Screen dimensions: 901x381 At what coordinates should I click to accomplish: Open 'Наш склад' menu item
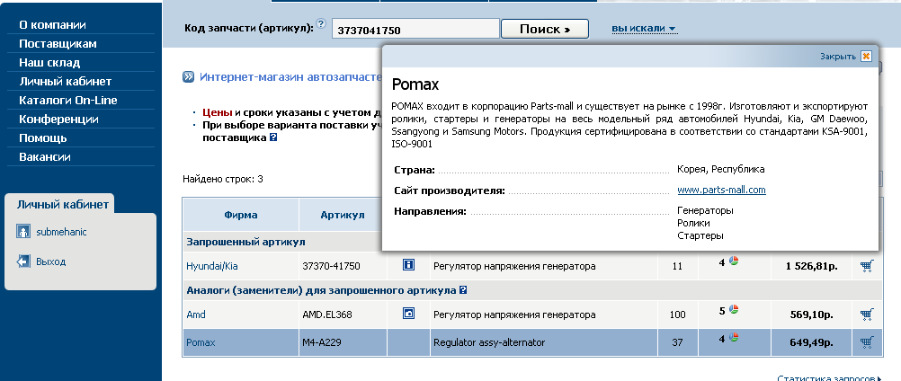(x=49, y=63)
